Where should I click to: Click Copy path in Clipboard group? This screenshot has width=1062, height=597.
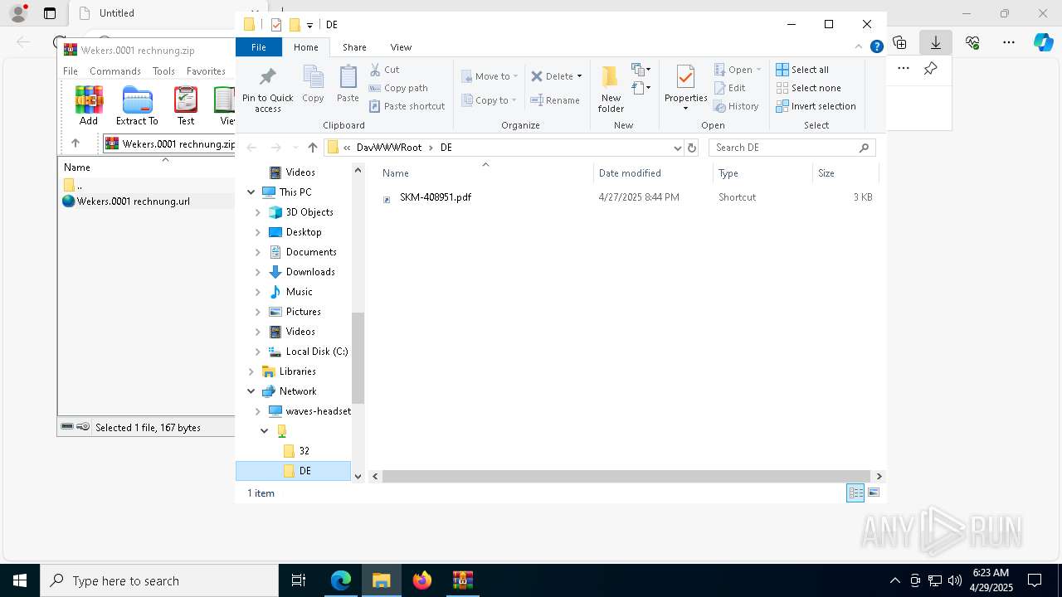click(x=398, y=88)
